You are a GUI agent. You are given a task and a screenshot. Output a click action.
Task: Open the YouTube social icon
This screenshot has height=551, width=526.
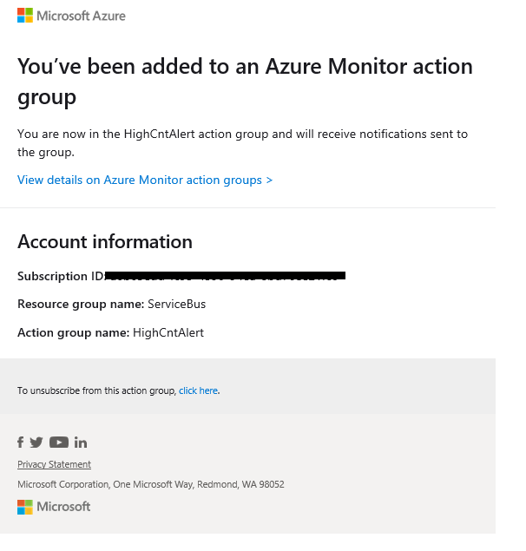point(59,442)
